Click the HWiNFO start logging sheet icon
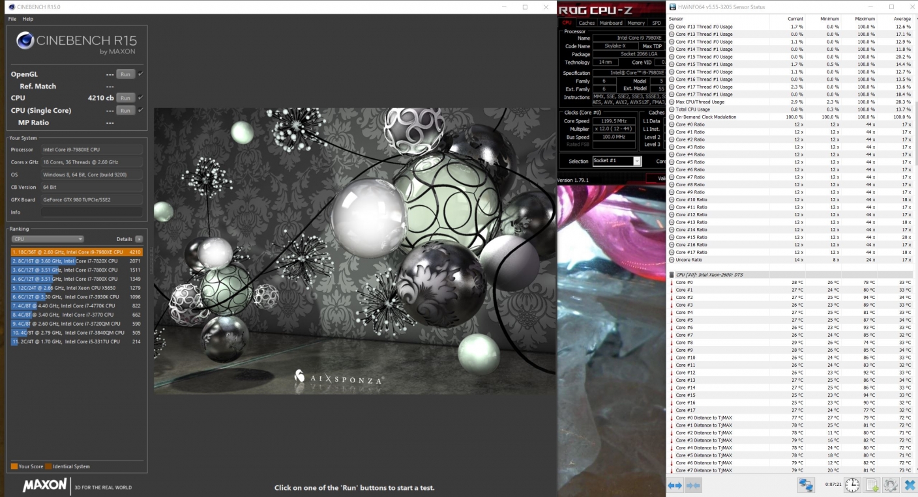This screenshot has height=497, width=918. point(872,485)
